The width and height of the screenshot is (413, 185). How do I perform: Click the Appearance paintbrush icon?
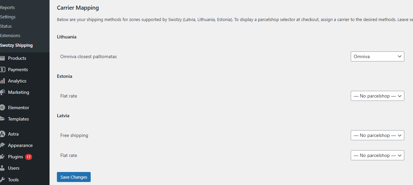[2, 145]
